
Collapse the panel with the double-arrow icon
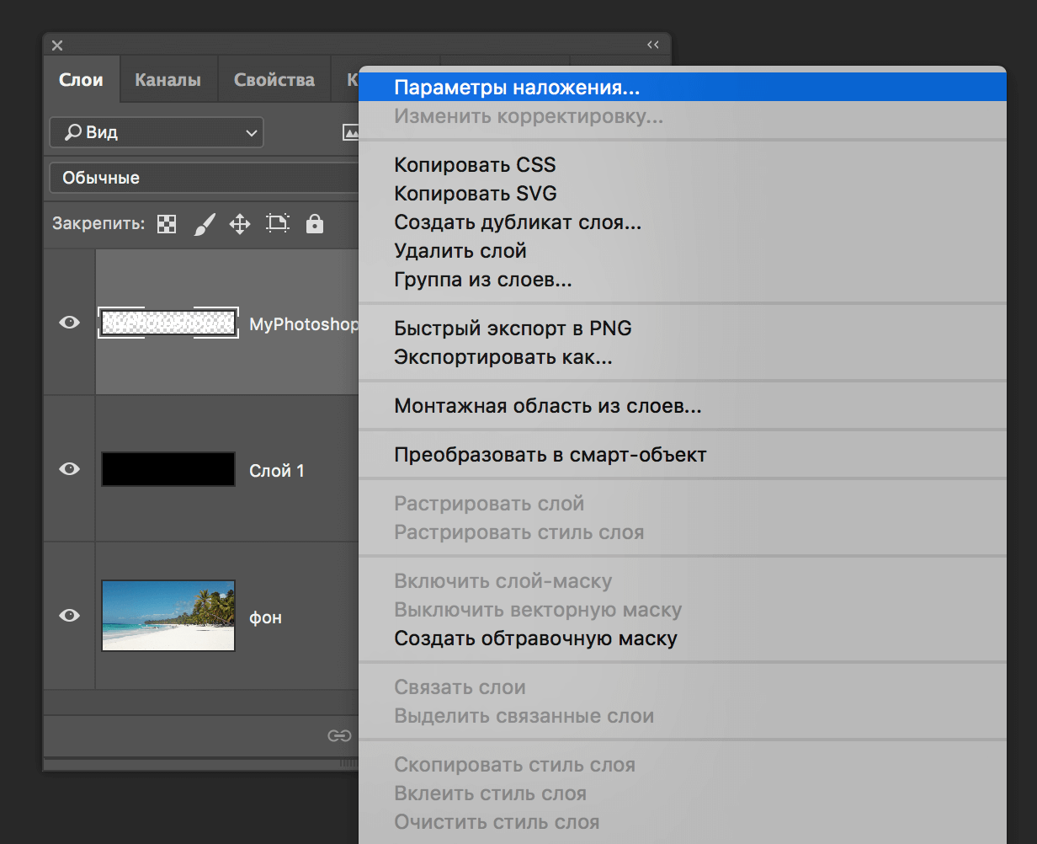click(652, 45)
